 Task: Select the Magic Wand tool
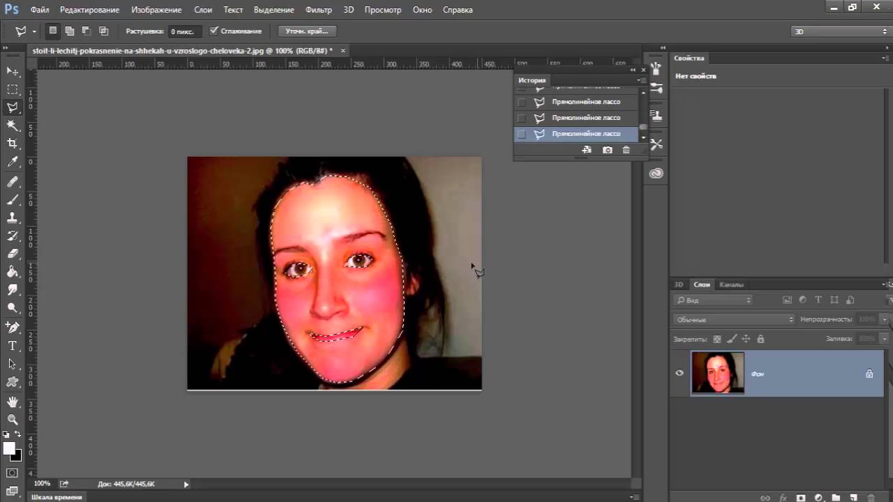click(13, 125)
